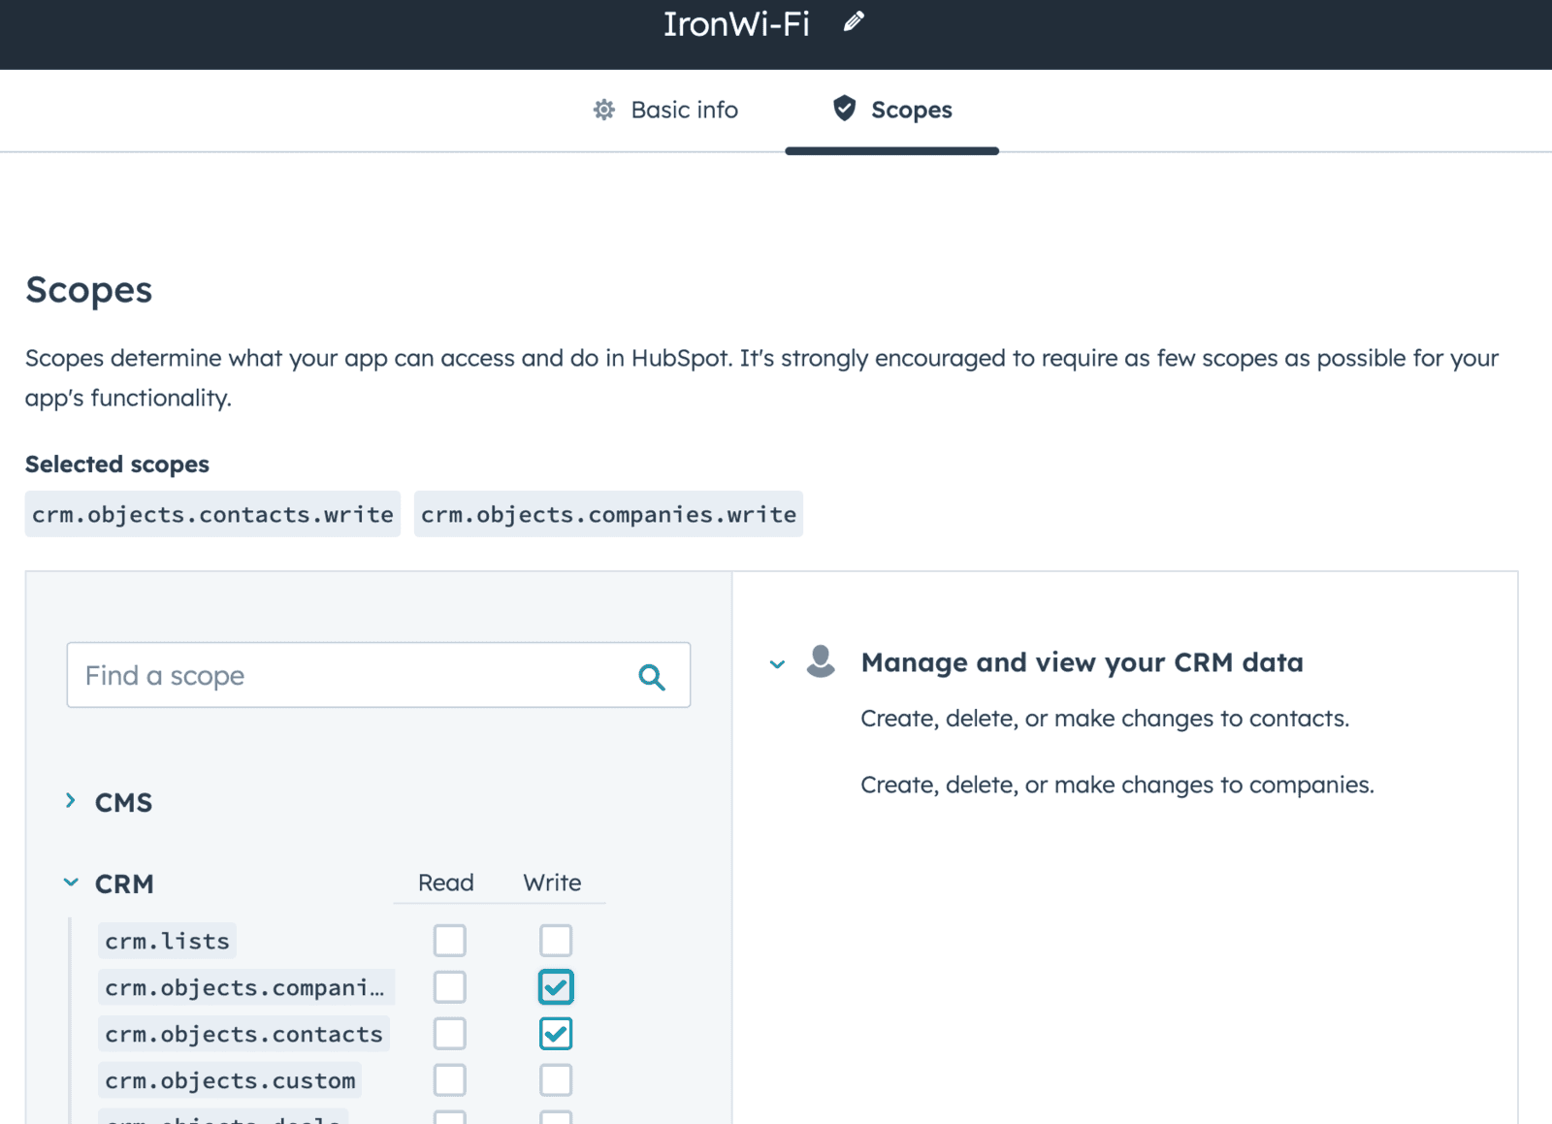The width and height of the screenshot is (1552, 1124).
Task: Switch to the Scopes tab
Action: (891, 110)
